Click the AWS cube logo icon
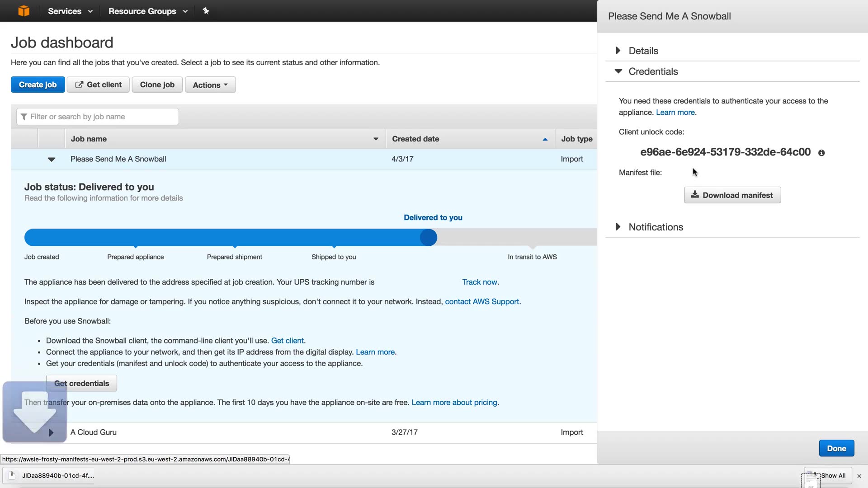The width and height of the screenshot is (868, 488). tap(24, 11)
